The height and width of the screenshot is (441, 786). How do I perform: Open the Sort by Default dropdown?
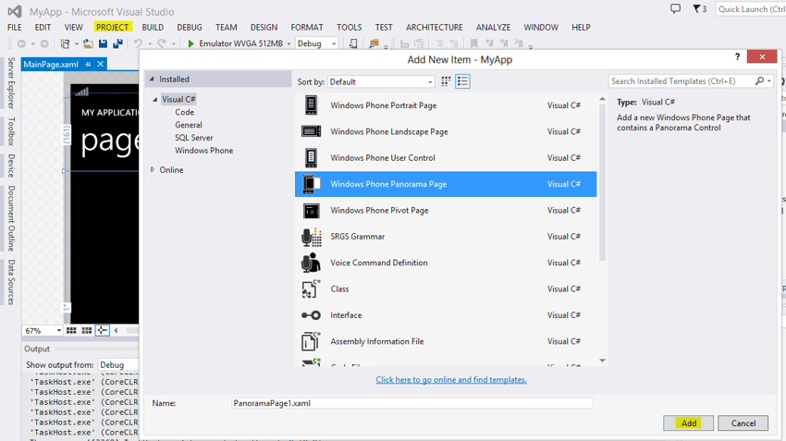[x=381, y=82]
